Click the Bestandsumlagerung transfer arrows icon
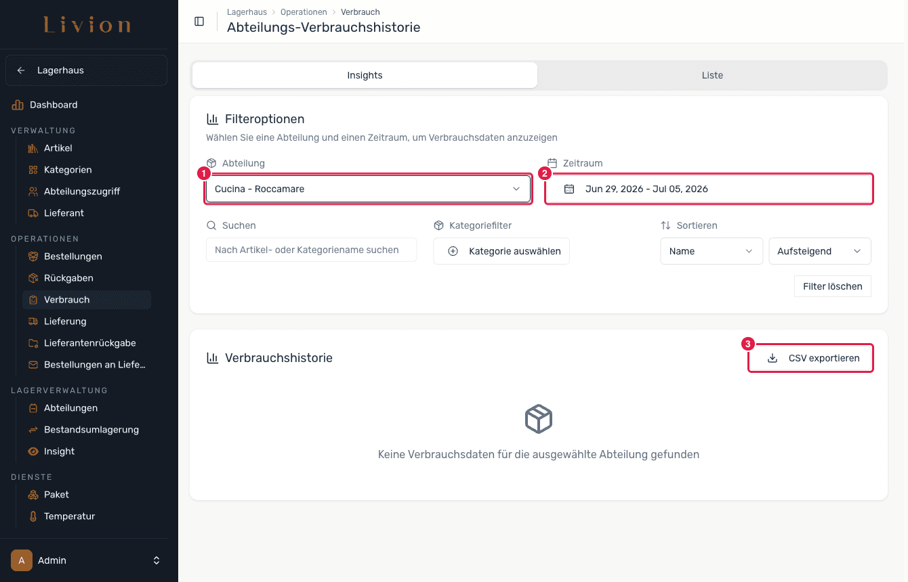 click(33, 430)
